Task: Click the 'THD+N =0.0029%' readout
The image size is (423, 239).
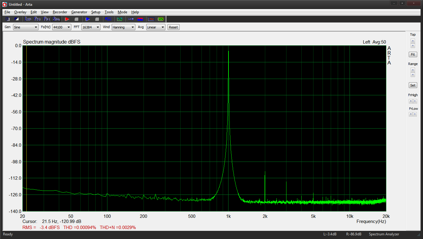Action: 118,228
